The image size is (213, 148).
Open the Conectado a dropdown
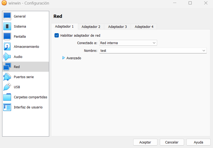coord(128,43)
